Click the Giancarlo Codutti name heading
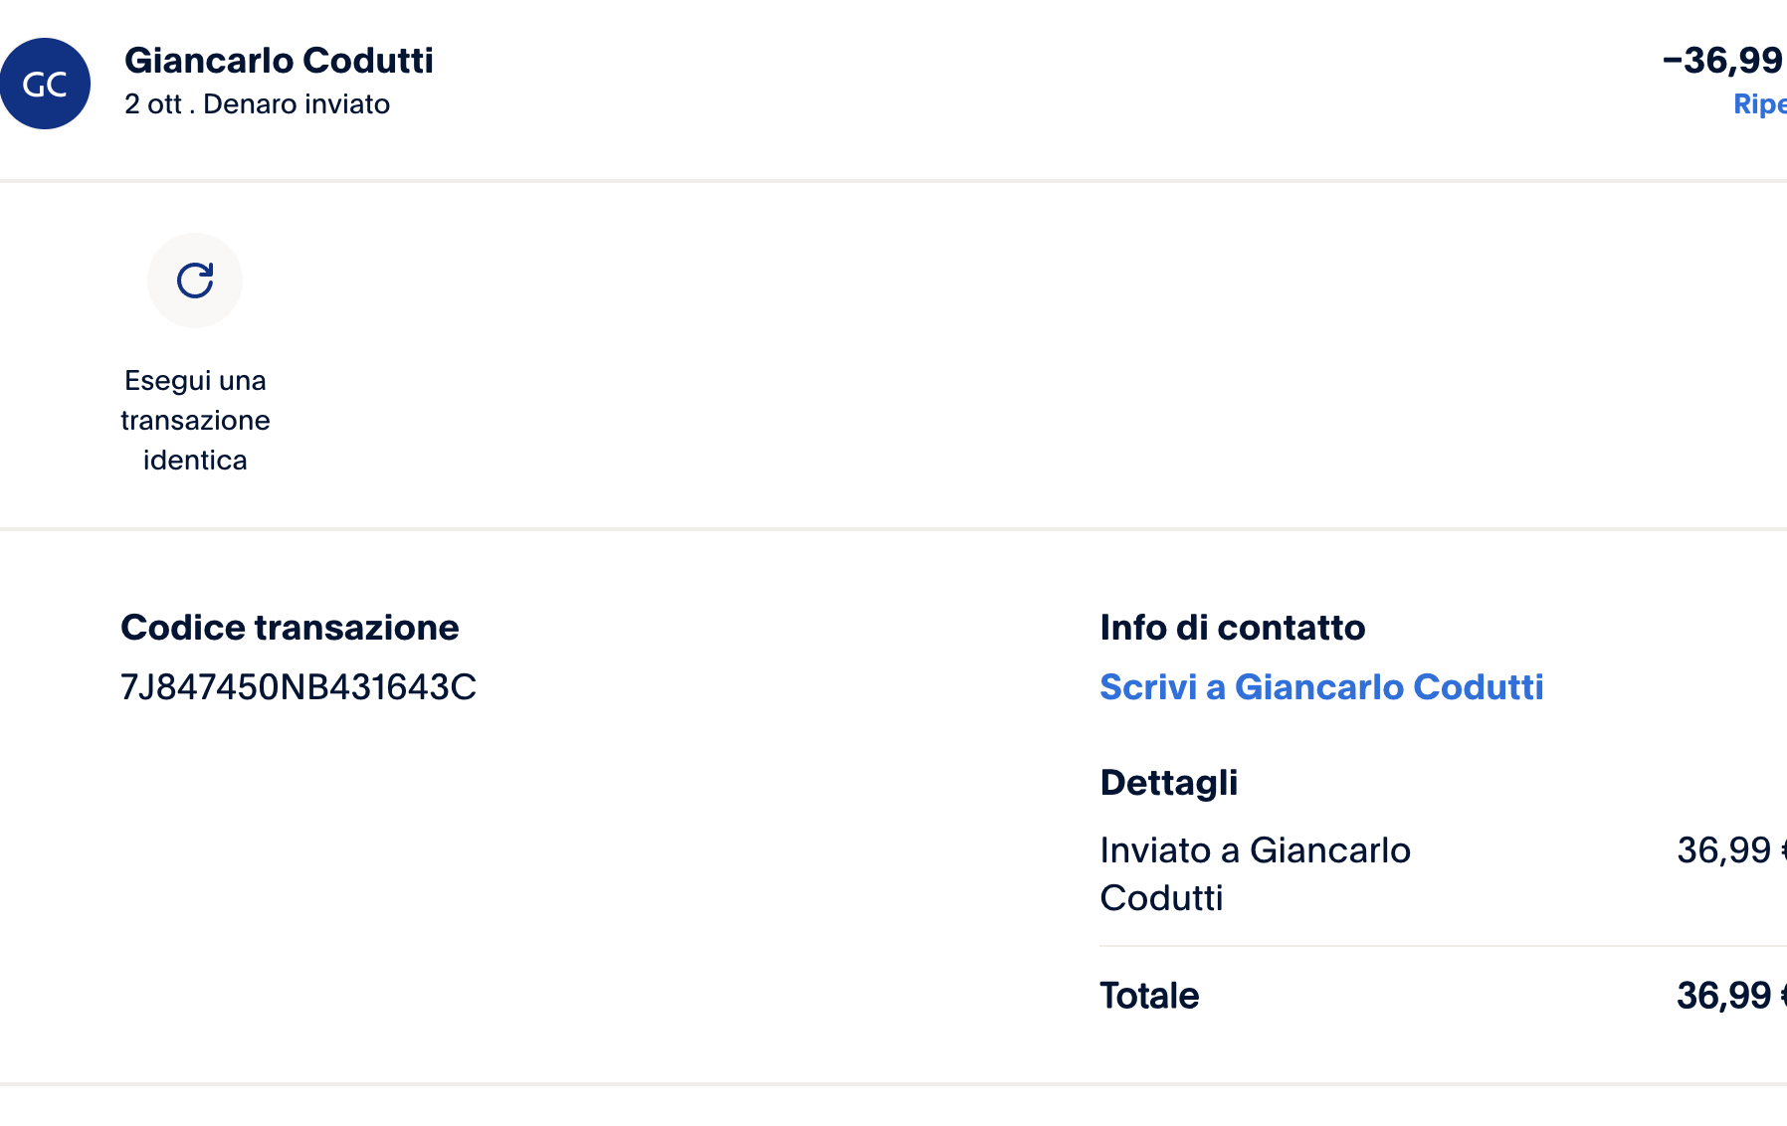This screenshot has width=1787, height=1126. [279, 61]
